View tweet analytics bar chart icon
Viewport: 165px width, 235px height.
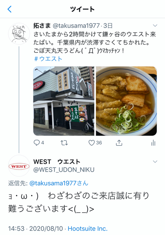coord(153,143)
